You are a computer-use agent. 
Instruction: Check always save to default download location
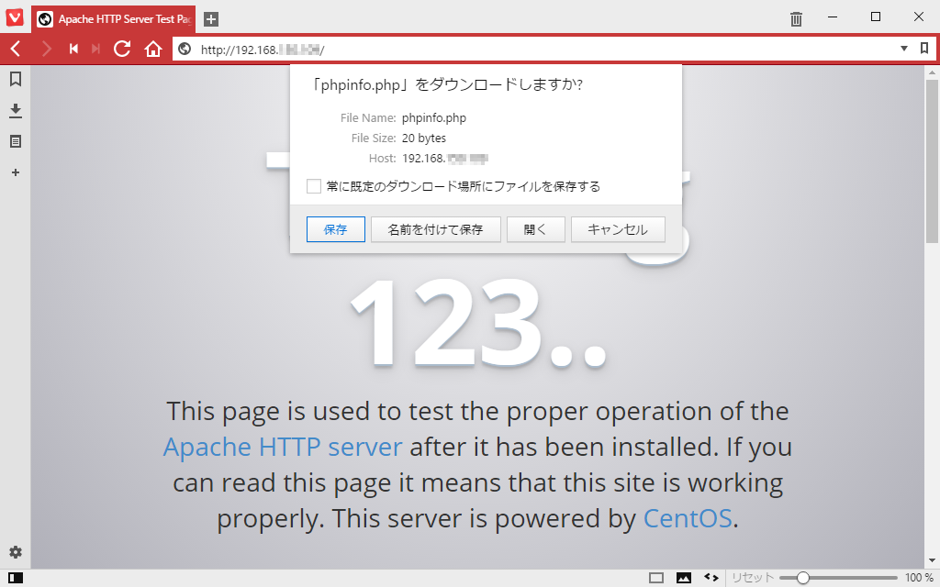coord(314,186)
